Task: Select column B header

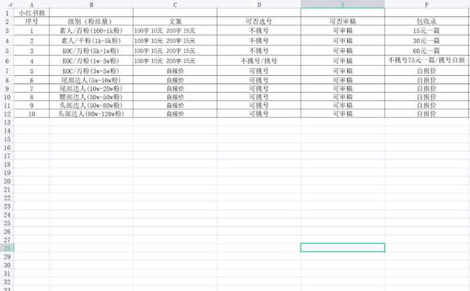Action: pos(91,5)
